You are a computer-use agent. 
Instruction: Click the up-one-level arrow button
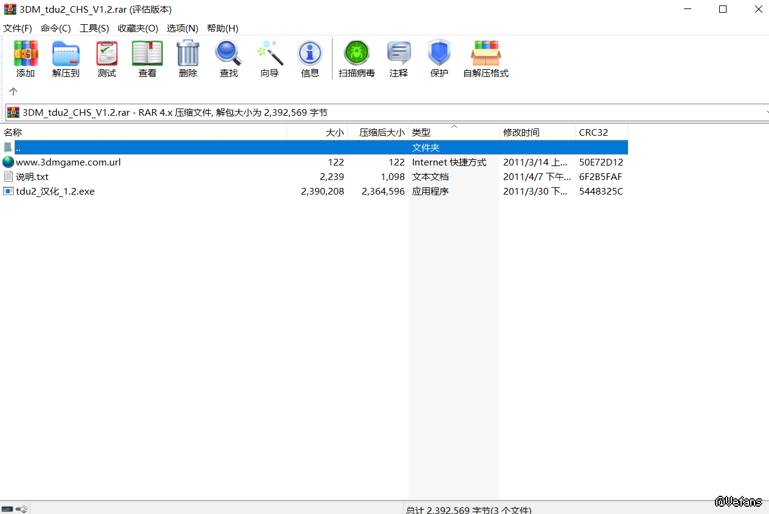pyautogui.click(x=13, y=92)
